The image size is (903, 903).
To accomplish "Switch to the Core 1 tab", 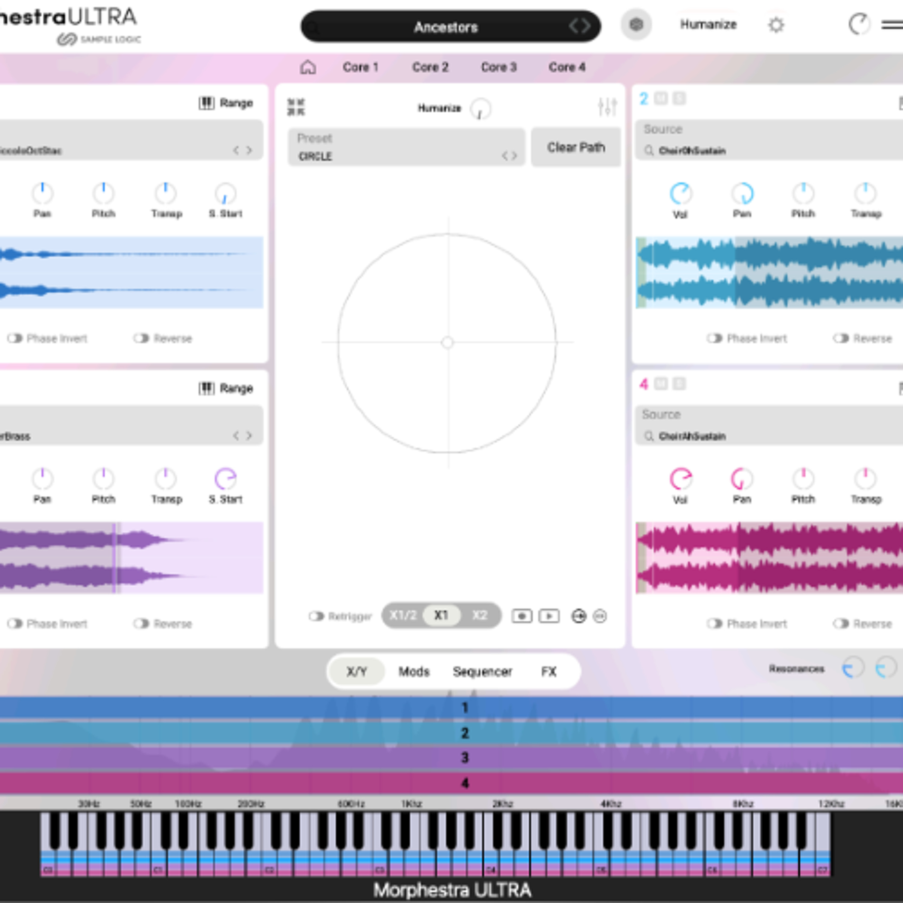I will 360,67.
